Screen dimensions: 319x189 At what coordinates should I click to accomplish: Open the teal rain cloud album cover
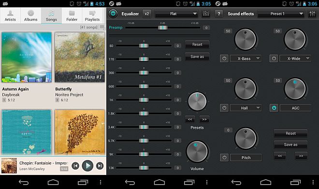pyautogui.click(x=27, y=132)
